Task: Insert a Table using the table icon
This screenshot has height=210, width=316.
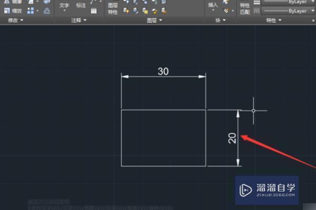Action: point(94,11)
